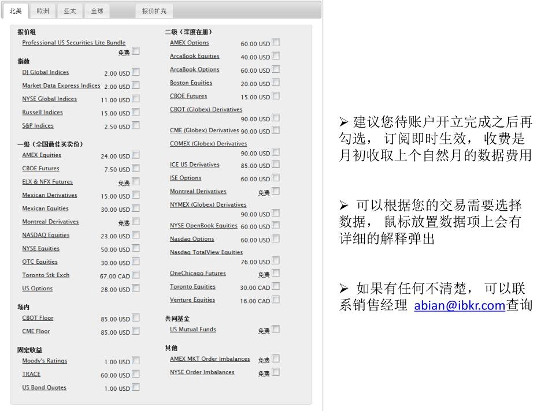Image resolution: width=537 pixels, height=411 pixels.
Task: Check the Moody's Ratings box
Action: [136, 360]
